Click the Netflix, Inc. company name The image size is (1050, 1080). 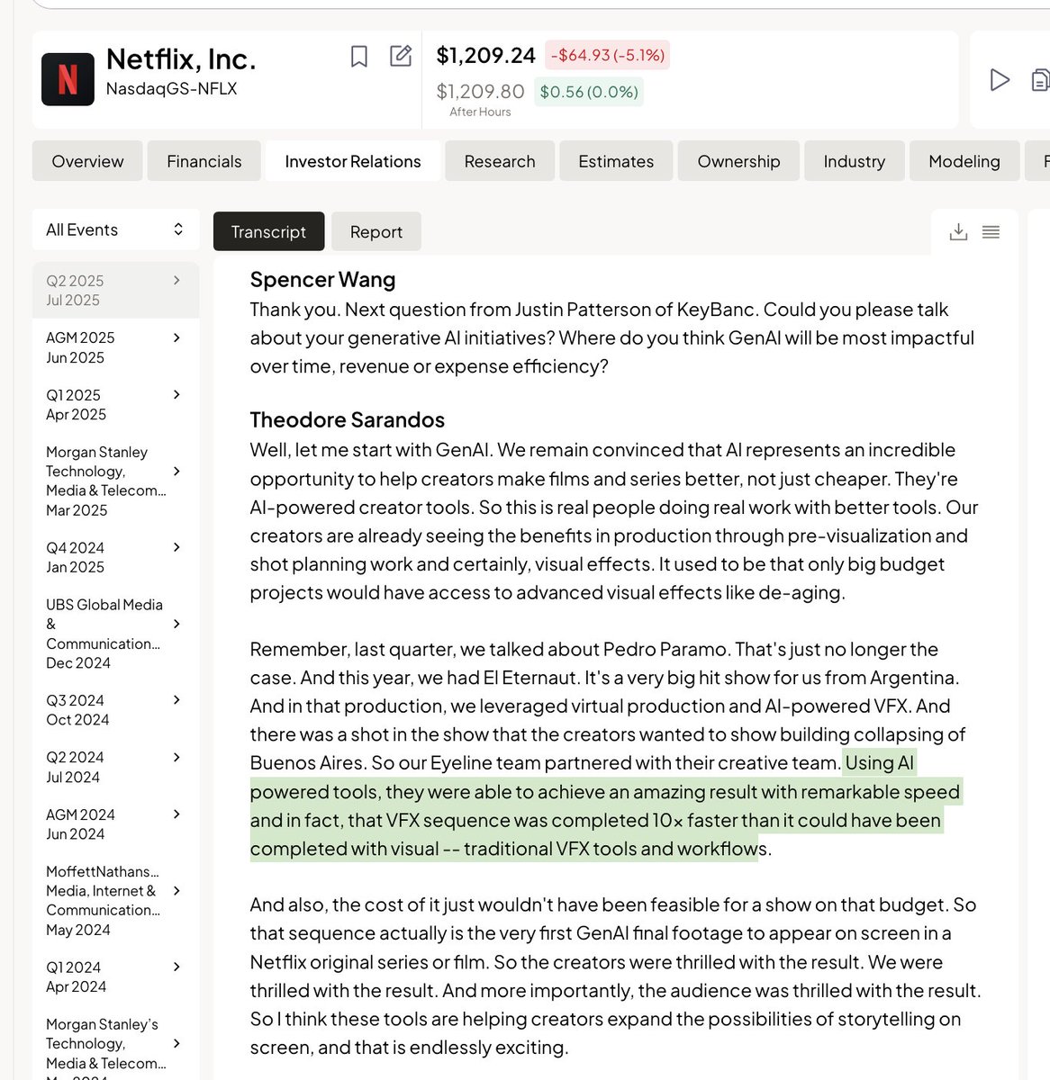181,58
